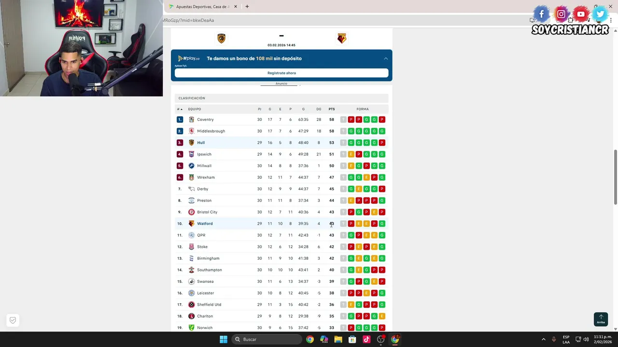Viewport: 618px width, 347px height.
Task: Open the Watford team link
Action: click(x=205, y=224)
